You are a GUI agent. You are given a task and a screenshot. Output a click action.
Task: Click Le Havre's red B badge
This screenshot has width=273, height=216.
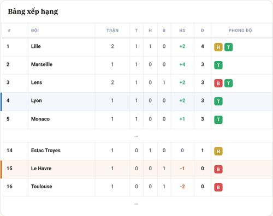coord(218,169)
